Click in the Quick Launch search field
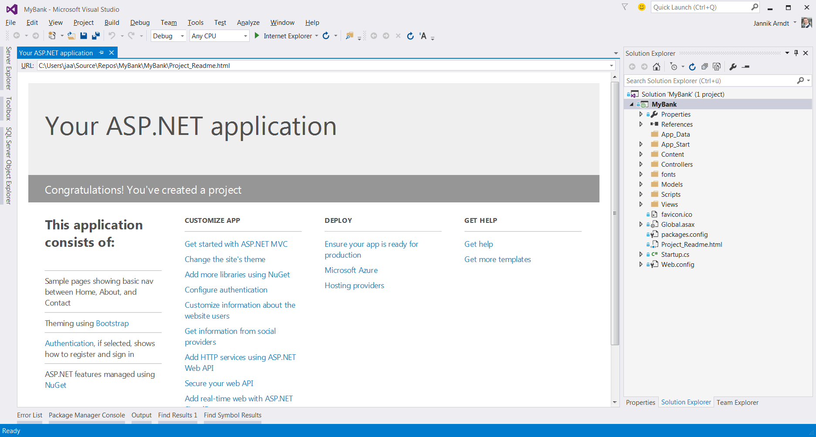The image size is (816, 437). [700, 7]
